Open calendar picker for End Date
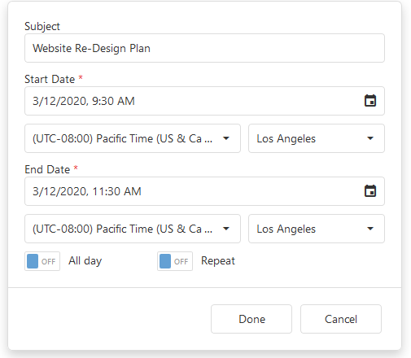Screen dimensions: 411x358 point(370,191)
